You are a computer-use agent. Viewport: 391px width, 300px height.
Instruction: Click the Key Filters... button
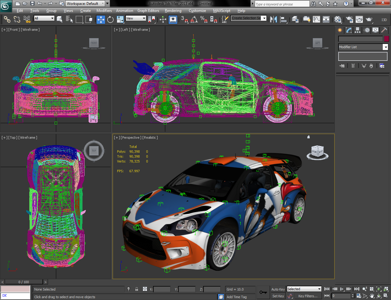308,296
